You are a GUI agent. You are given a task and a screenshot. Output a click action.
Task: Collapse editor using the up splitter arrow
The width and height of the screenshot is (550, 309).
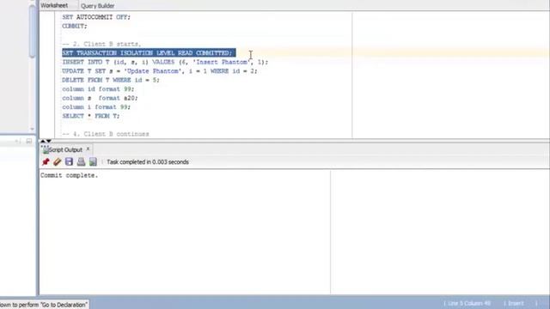tap(43, 141)
